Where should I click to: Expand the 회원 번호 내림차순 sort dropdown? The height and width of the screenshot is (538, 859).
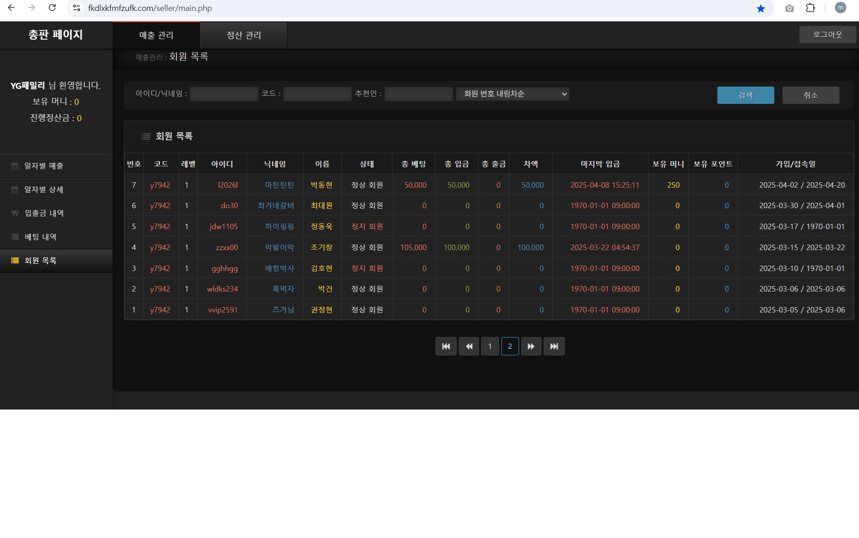pyautogui.click(x=512, y=94)
